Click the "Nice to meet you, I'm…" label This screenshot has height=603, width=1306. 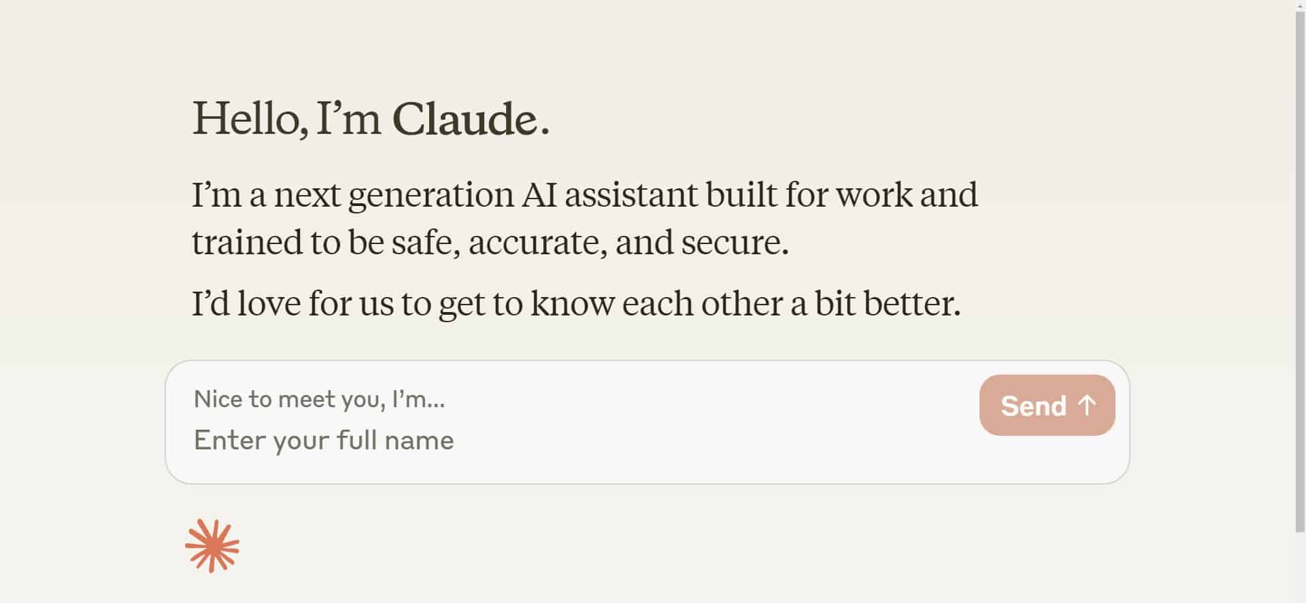point(319,399)
